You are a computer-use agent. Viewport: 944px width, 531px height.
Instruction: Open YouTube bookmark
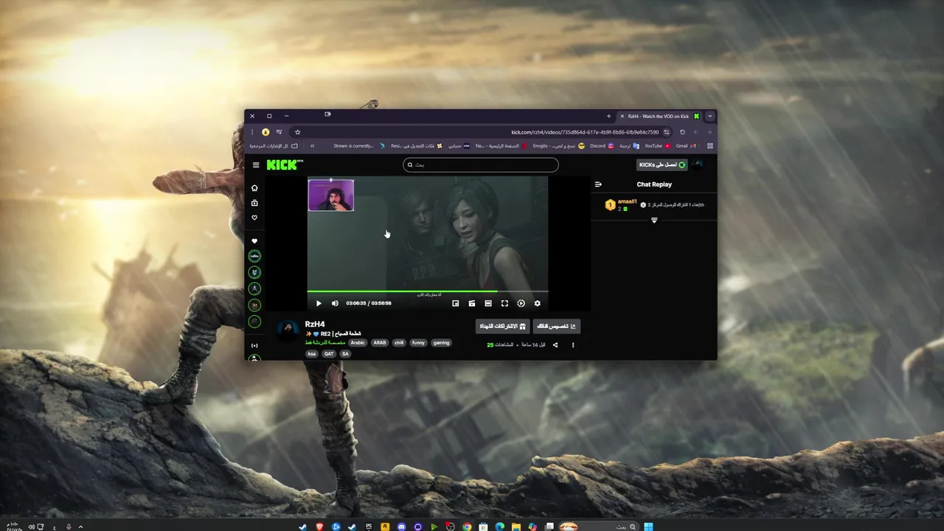click(658, 146)
